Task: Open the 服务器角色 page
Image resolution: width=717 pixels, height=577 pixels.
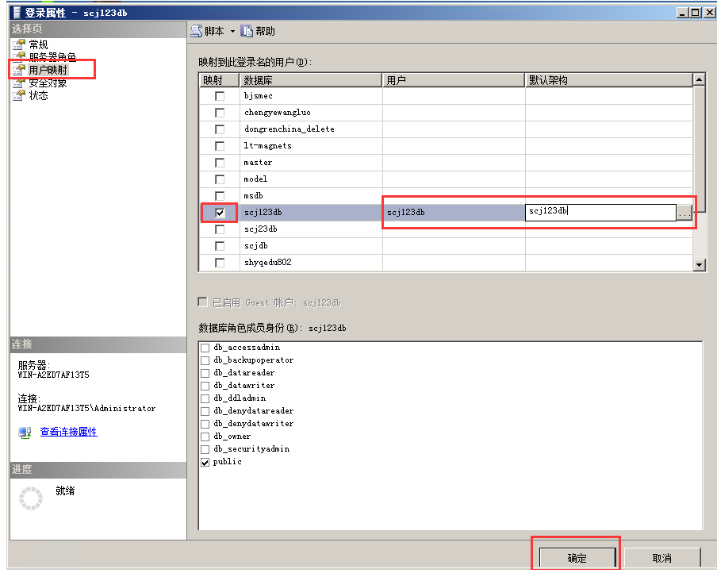Action: [52, 57]
